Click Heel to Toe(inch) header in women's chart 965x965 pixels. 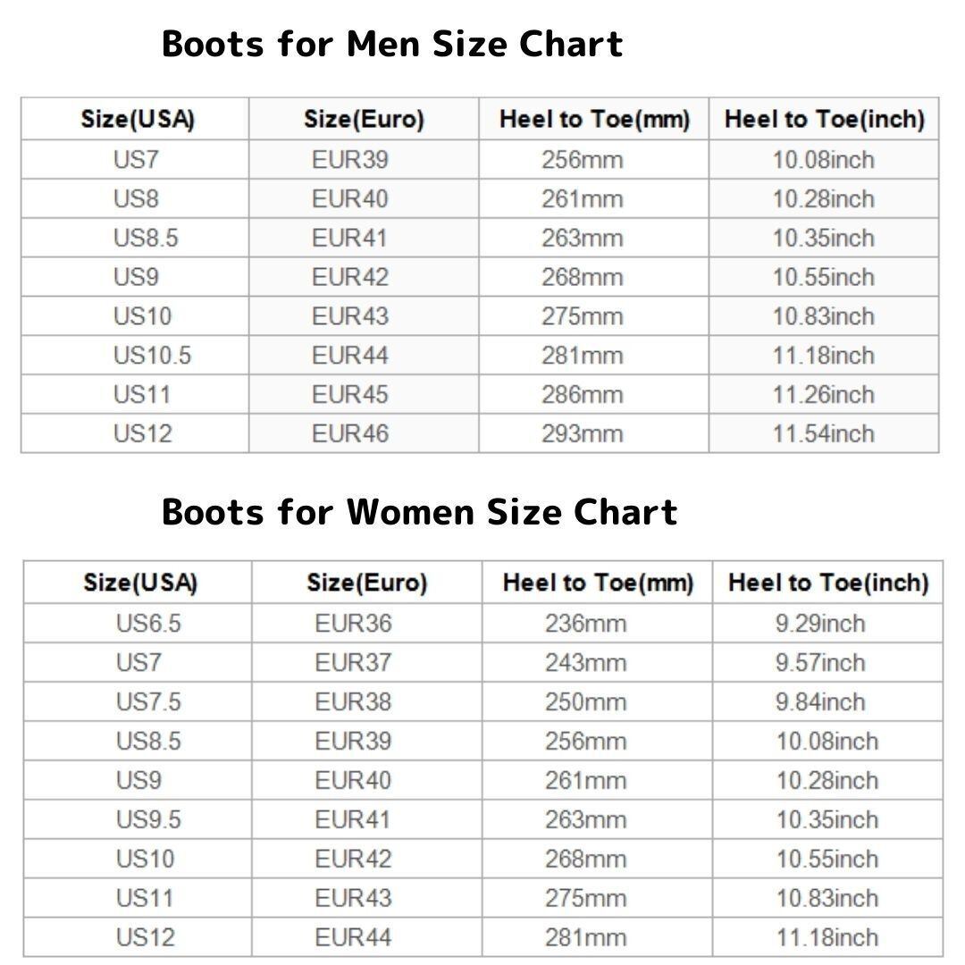[x=827, y=583]
